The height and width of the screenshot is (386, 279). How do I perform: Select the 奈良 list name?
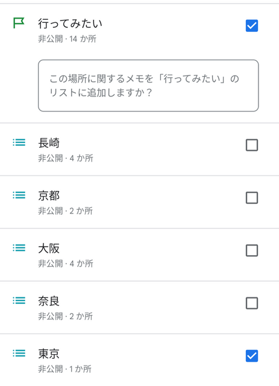[x=49, y=301]
